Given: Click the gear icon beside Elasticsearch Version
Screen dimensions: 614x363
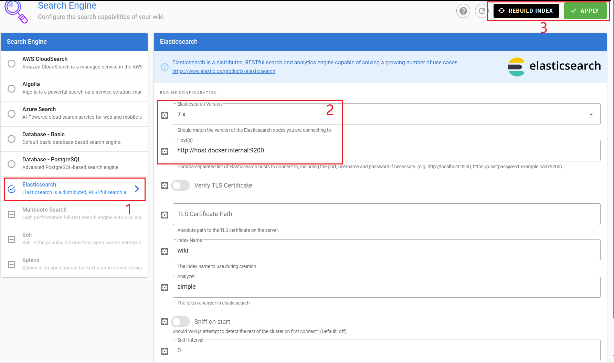Looking at the screenshot, I should coord(165,115).
